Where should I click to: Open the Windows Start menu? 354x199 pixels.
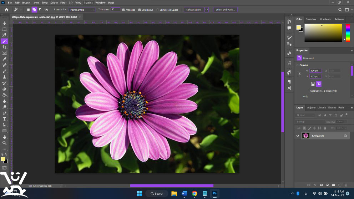[x=139, y=193]
